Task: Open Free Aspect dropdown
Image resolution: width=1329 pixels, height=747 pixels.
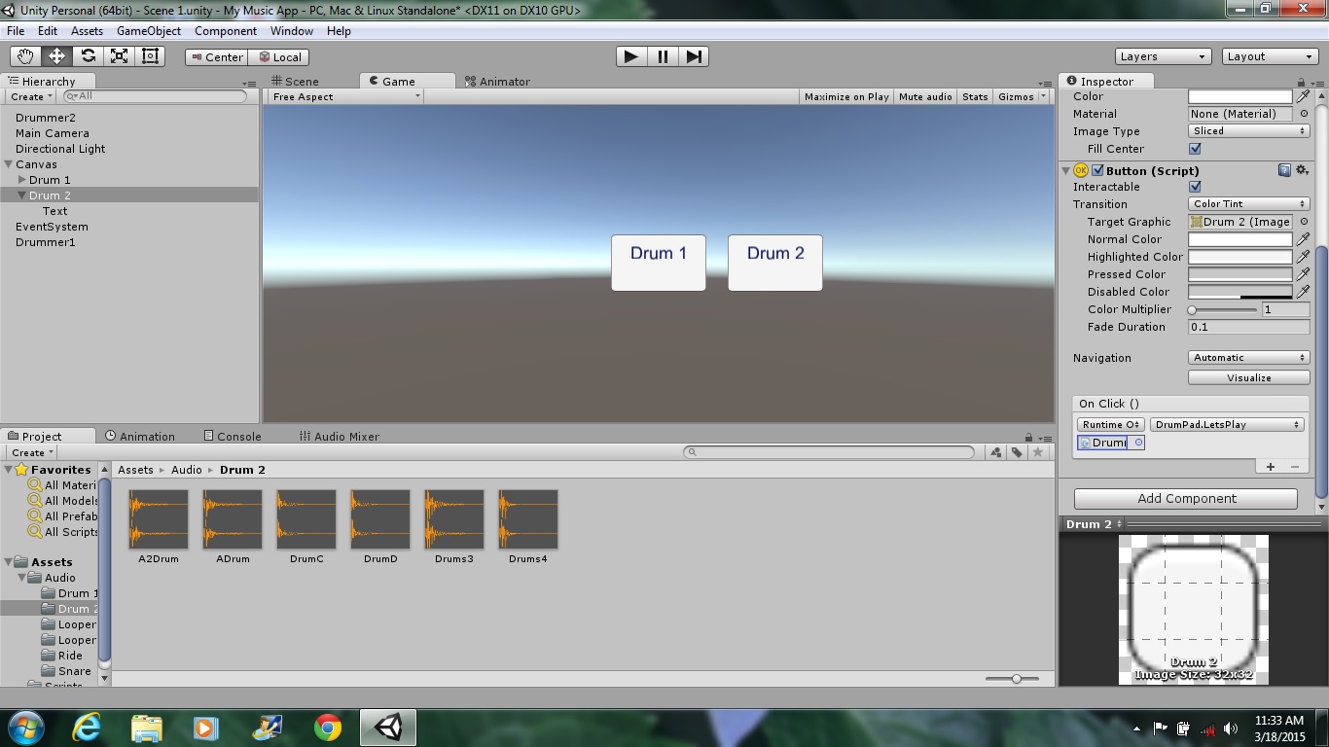Action: pos(345,96)
